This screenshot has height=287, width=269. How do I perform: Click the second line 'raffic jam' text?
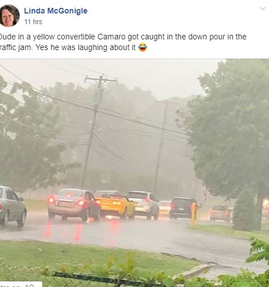coord(16,47)
